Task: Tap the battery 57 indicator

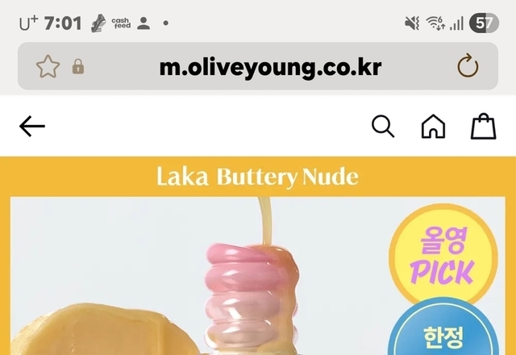Action: pyautogui.click(x=484, y=23)
